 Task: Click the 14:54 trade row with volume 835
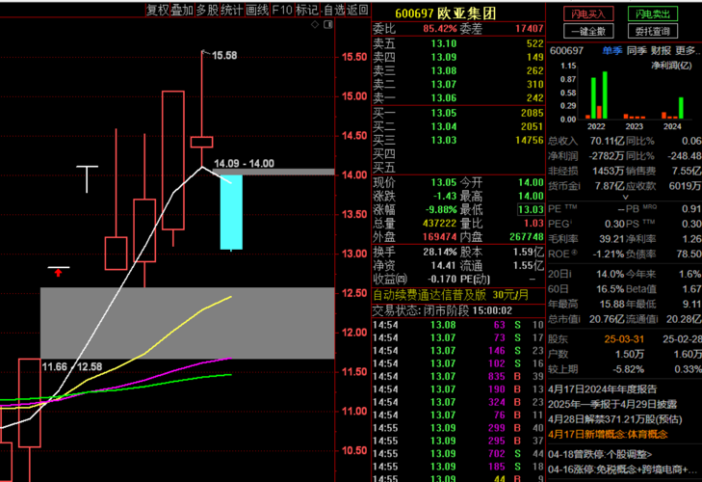(458, 376)
